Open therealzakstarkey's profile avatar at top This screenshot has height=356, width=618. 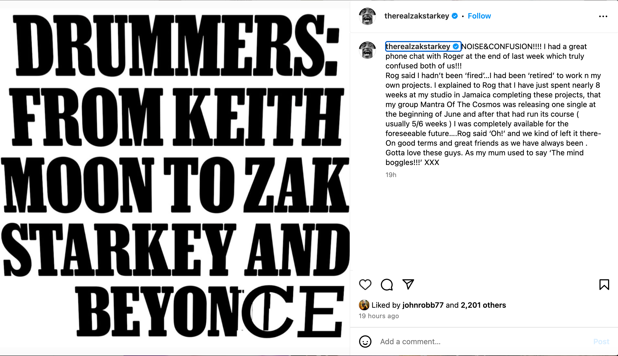pyautogui.click(x=367, y=16)
